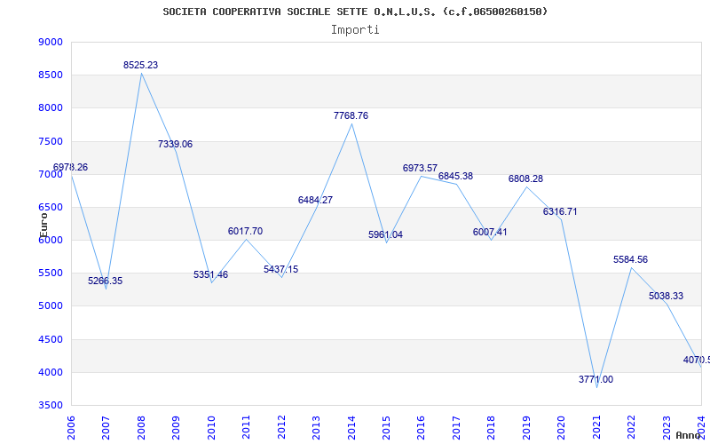Click the data label 7339.06

pyautogui.click(x=175, y=144)
